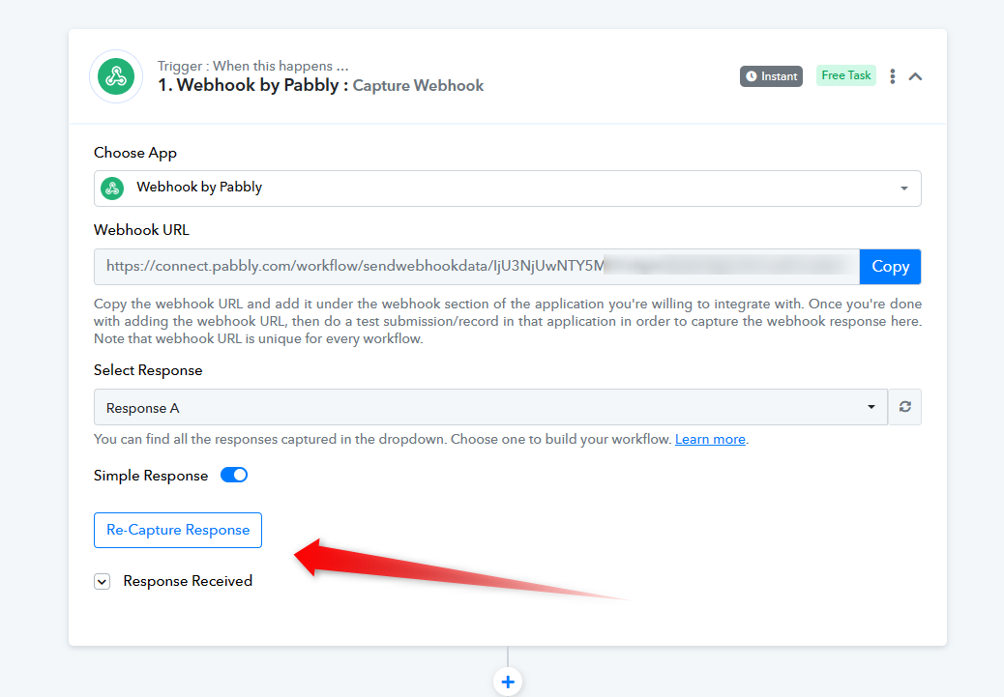Click the Instant clock badge
The width and height of the screenshot is (1004, 697).
point(771,76)
